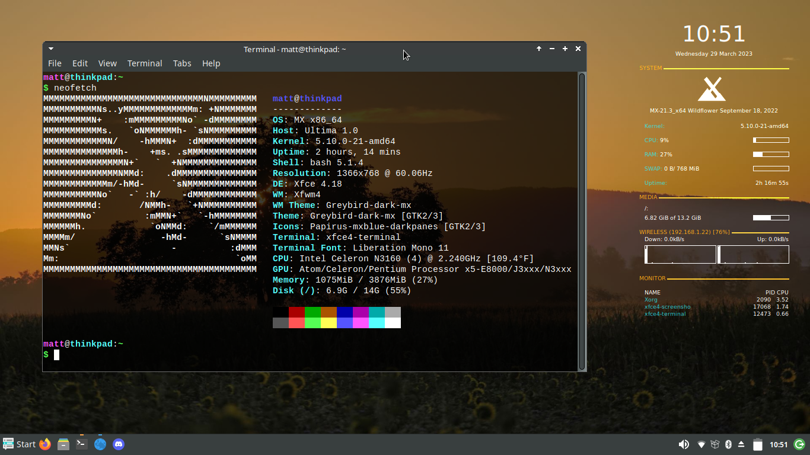Open the file manager from the panel

point(63,444)
